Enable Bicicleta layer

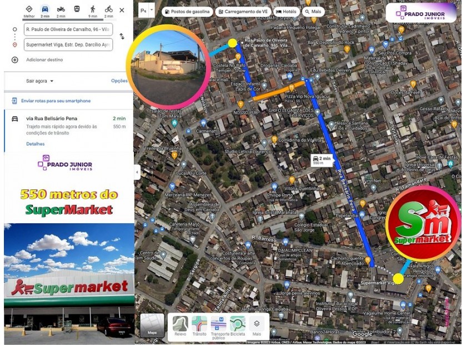238,326
